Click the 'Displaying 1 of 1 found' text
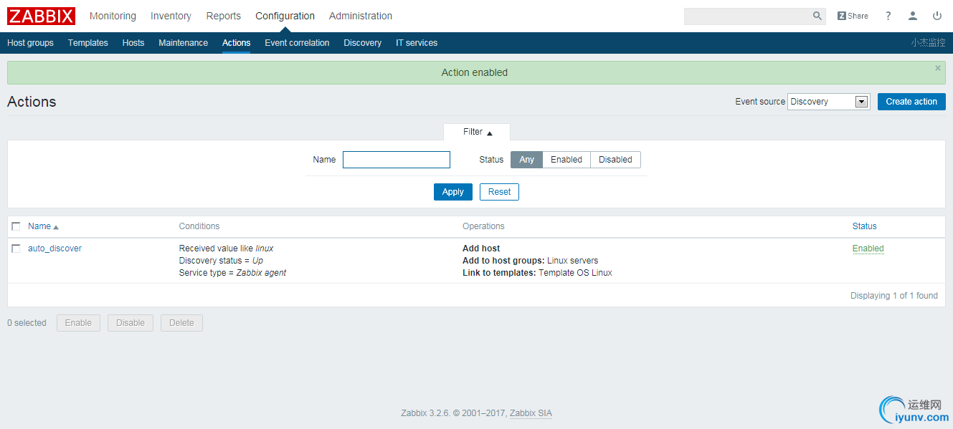The width and height of the screenshot is (953, 429). [893, 296]
